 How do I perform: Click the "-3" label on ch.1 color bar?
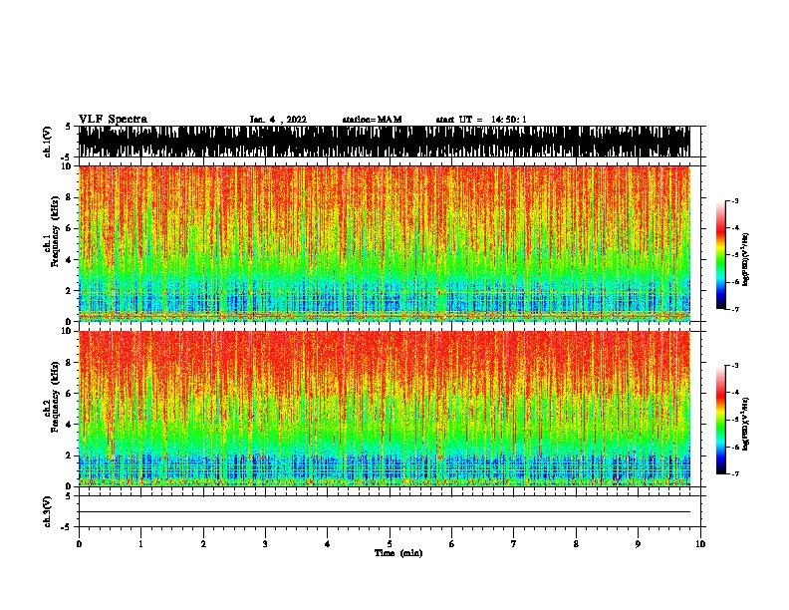coord(735,201)
